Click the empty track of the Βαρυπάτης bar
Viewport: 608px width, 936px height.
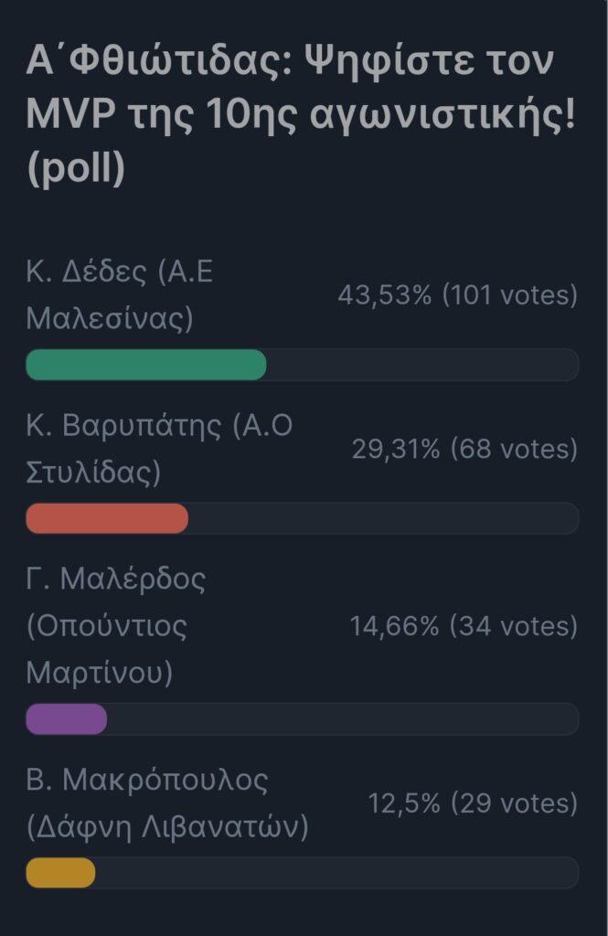point(384,518)
